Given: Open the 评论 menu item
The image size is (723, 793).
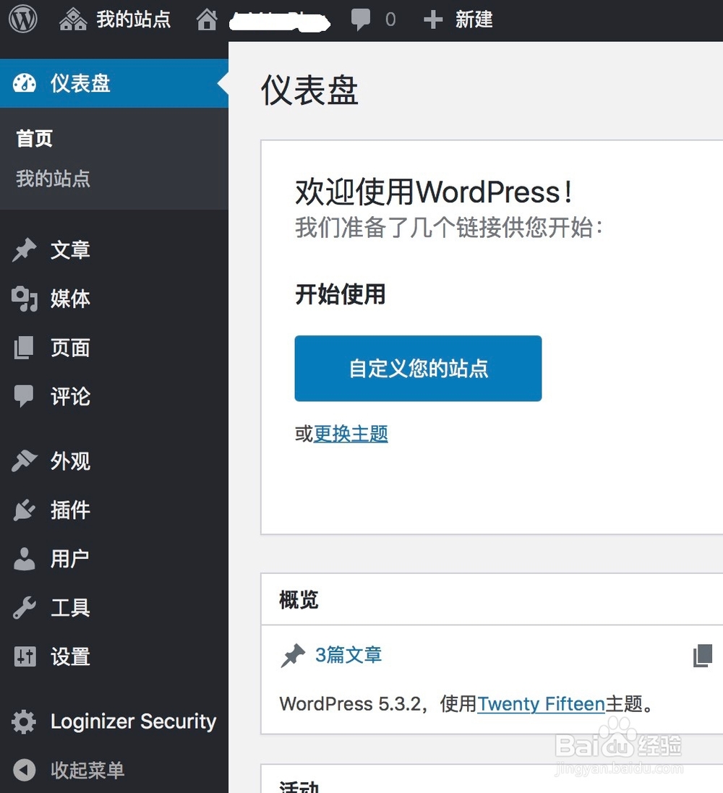Looking at the screenshot, I should 114,396.
